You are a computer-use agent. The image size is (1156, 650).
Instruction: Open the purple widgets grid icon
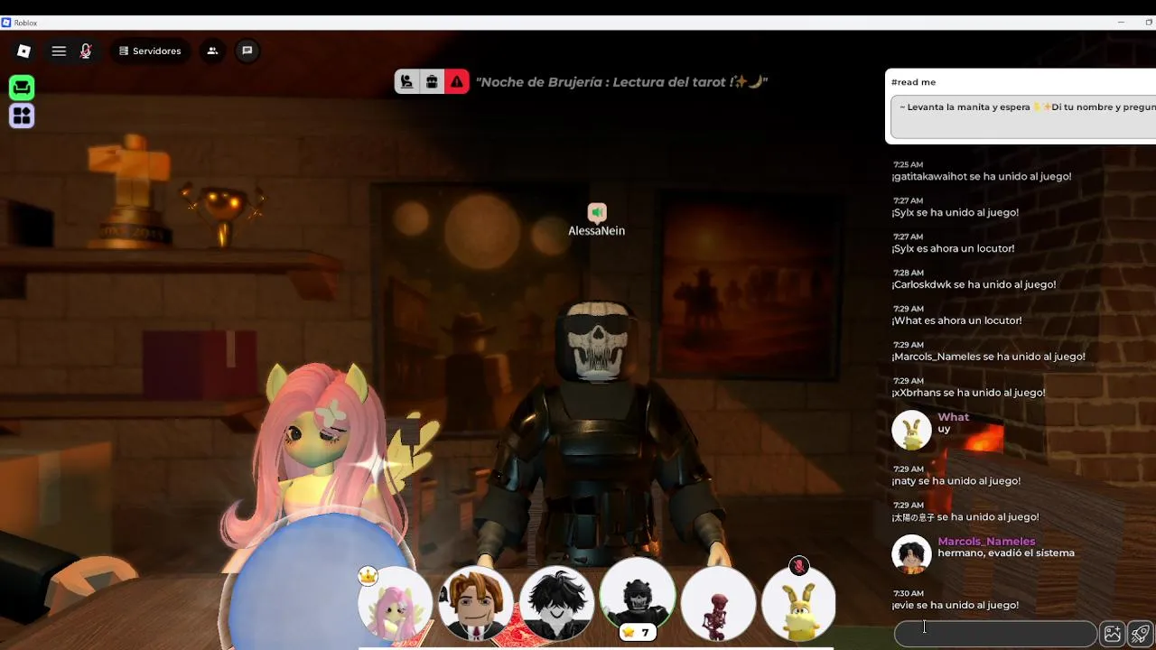pyautogui.click(x=22, y=116)
